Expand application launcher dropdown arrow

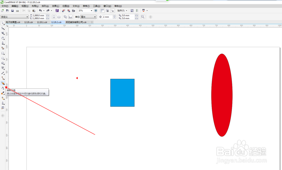coord(147,11)
